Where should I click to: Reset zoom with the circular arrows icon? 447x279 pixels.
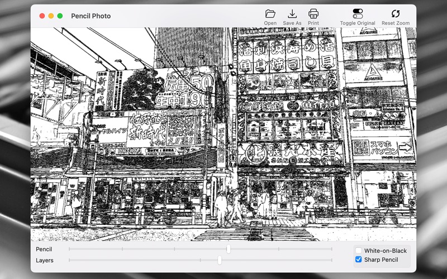[396, 13]
